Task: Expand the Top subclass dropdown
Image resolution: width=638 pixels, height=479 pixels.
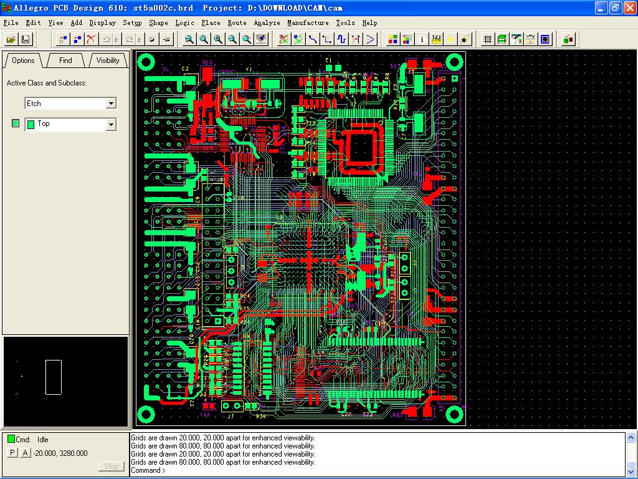Action: 111,125
